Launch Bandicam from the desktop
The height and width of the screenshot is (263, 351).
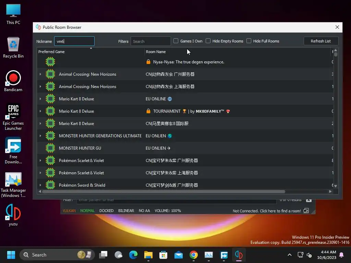(x=13, y=81)
